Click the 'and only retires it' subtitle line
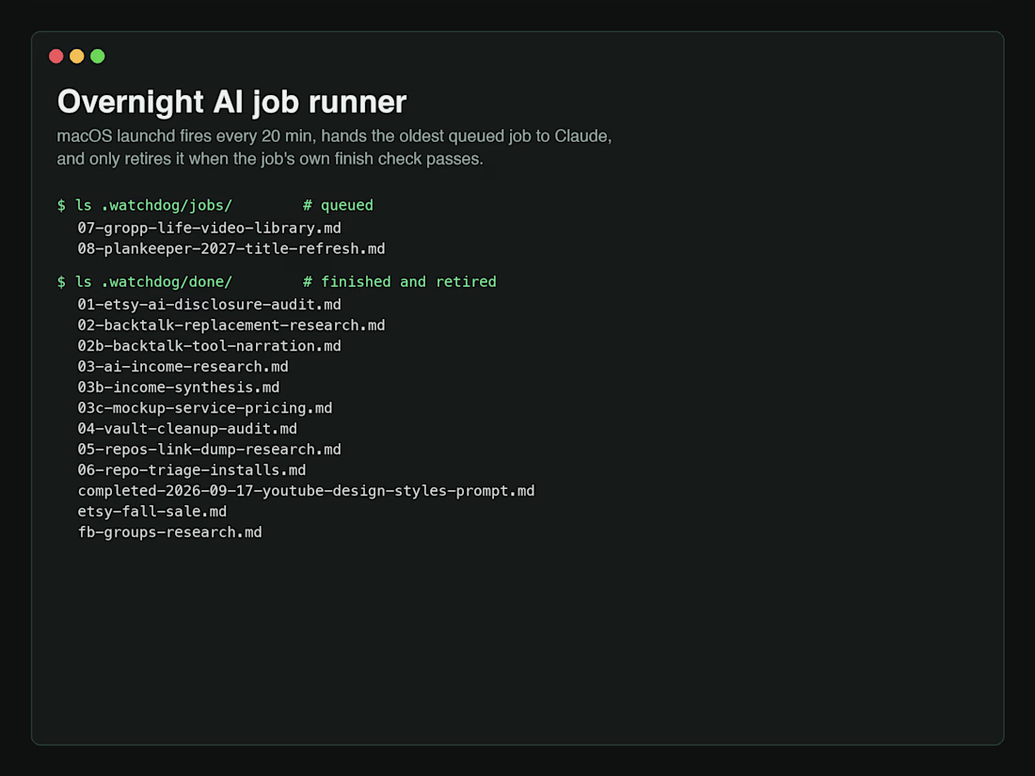 [270, 159]
